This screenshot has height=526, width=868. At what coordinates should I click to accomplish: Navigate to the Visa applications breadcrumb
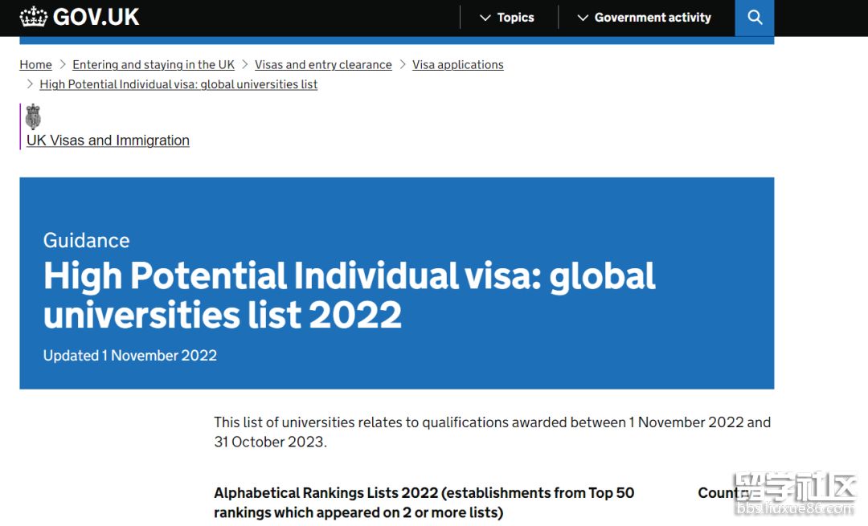[x=457, y=65]
